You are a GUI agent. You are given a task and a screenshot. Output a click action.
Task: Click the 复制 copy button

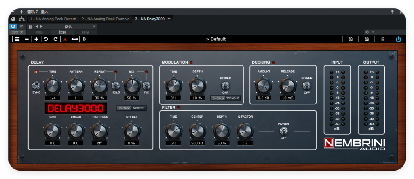[62, 32]
